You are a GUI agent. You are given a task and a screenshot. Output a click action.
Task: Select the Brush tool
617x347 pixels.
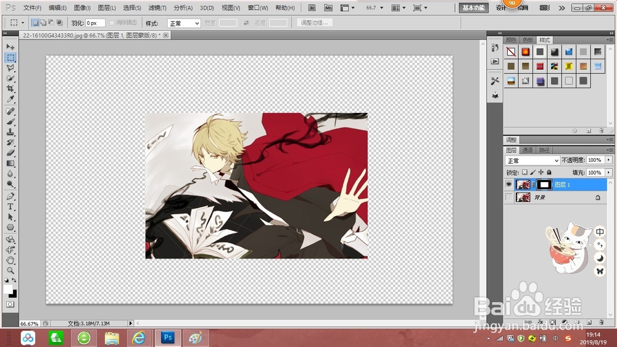tap(10, 122)
